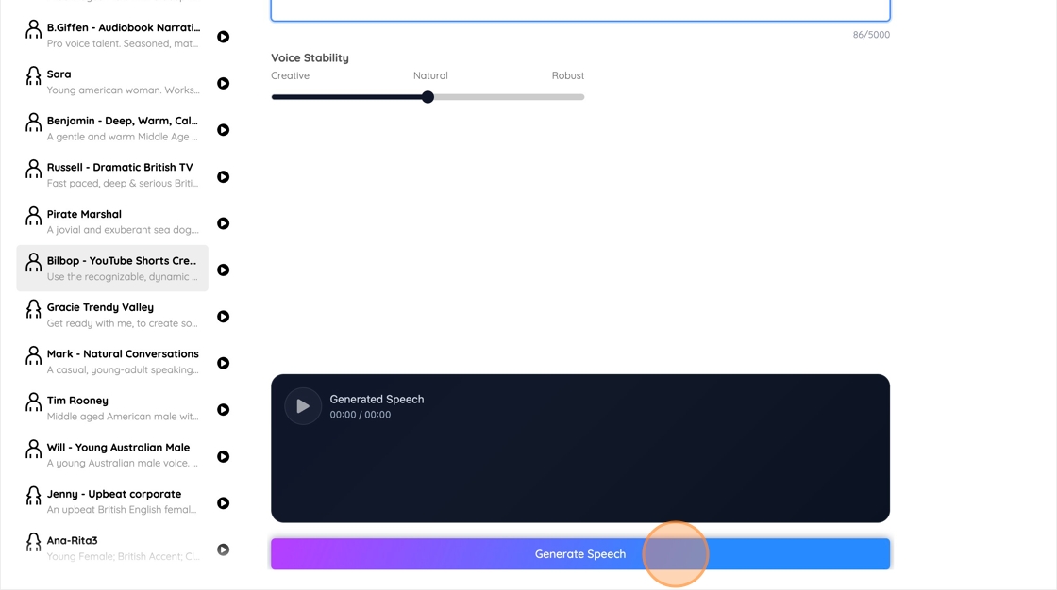Choose the Gracie Trendy Valley voice
The image size is (1057, 590).
pyautogui.click(x=100, y=307)
